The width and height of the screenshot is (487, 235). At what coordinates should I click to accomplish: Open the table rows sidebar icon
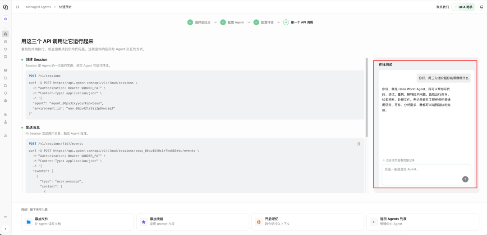point(5,70)
